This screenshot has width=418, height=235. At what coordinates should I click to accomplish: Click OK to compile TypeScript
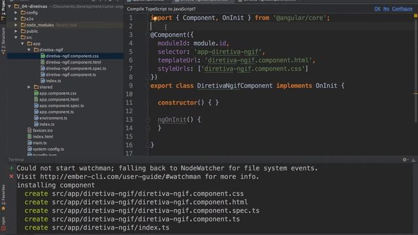click(x=378, y=8)
